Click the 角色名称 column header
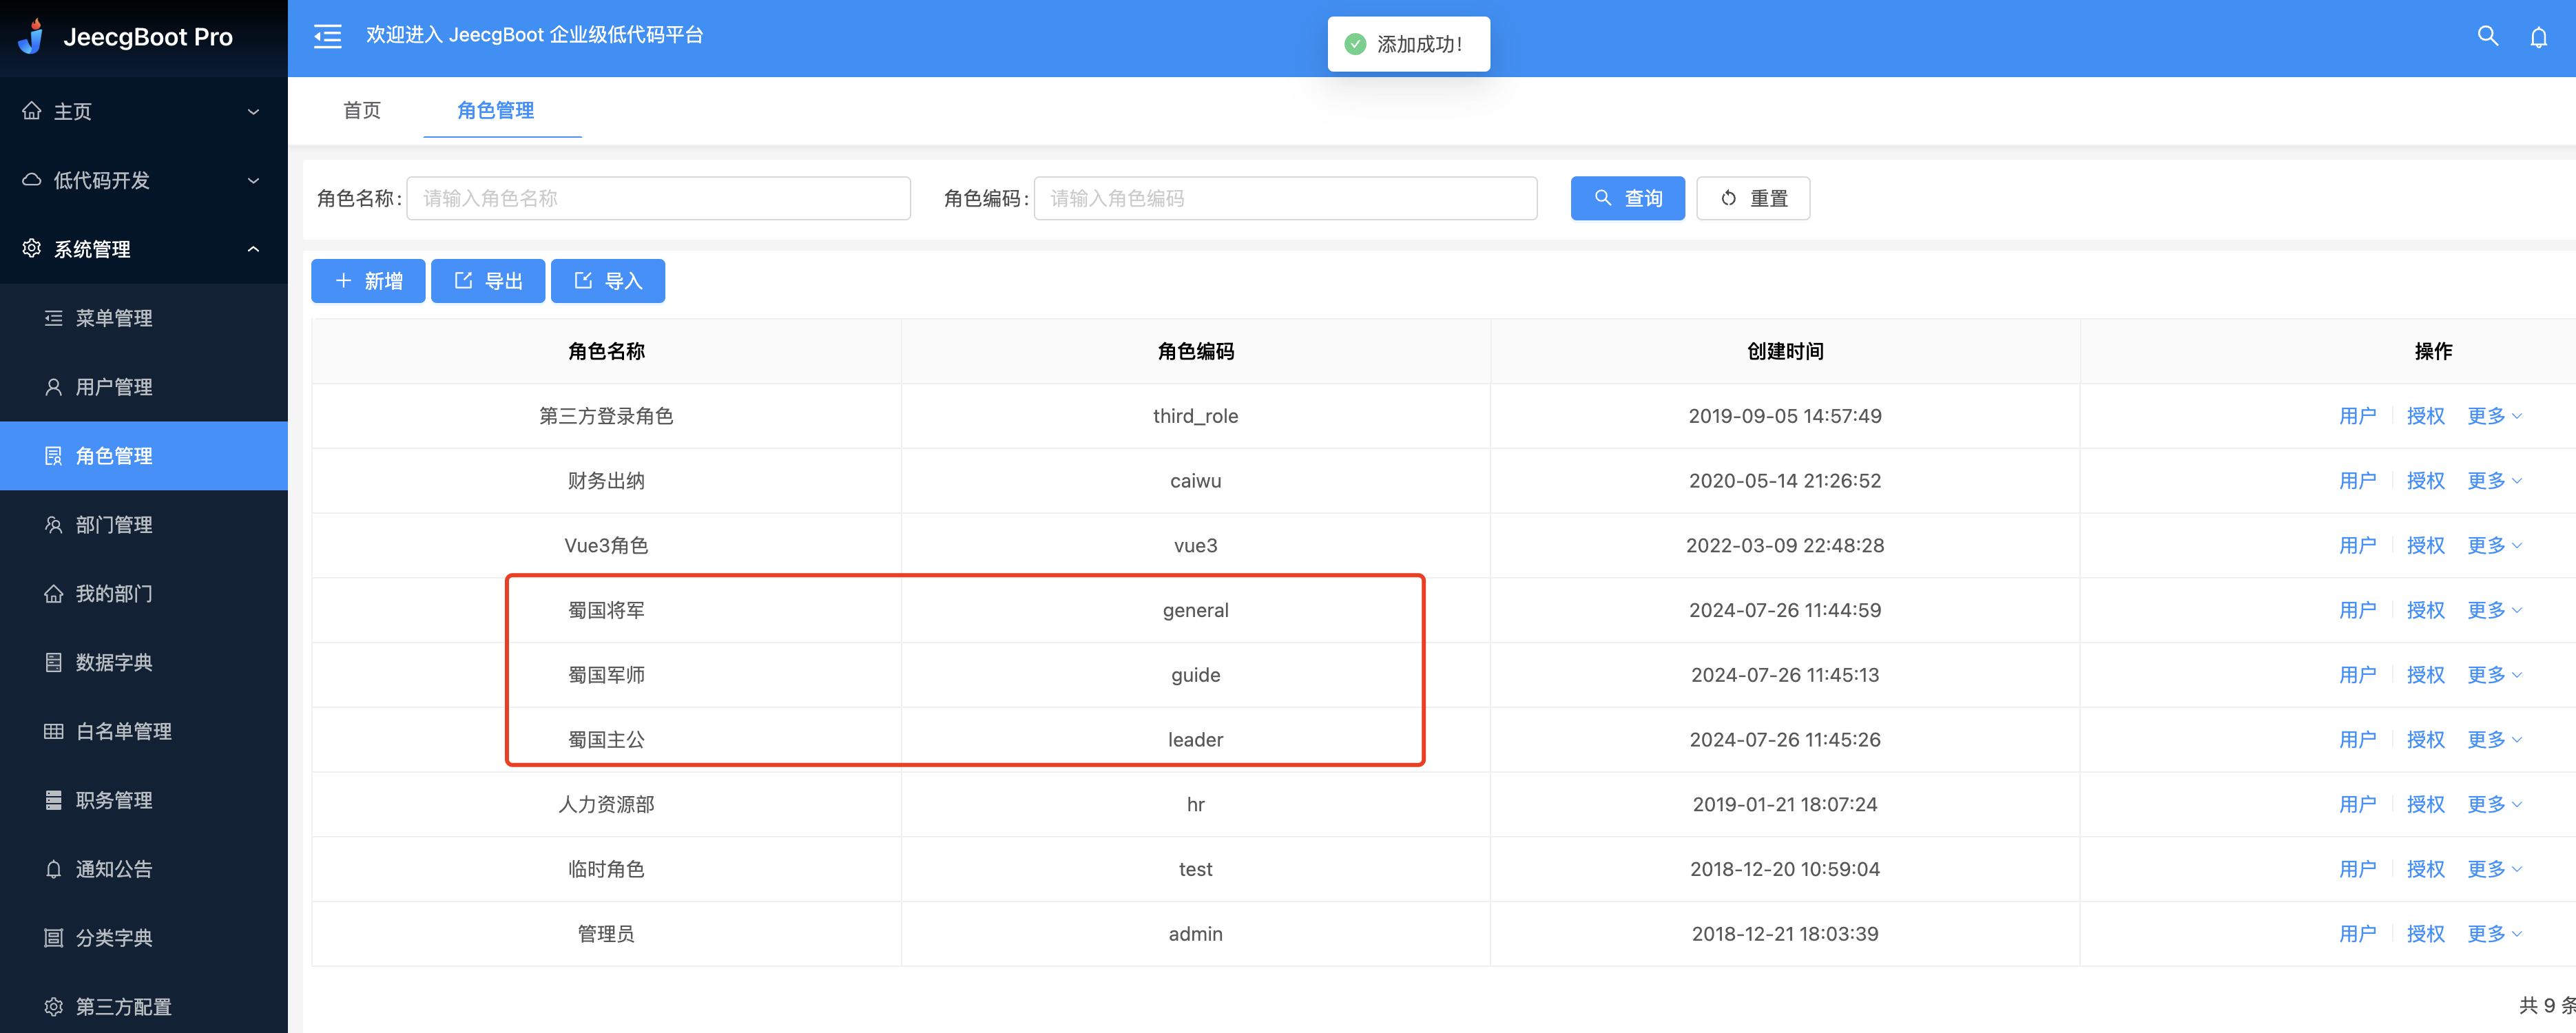 click(x=606, y=351)
